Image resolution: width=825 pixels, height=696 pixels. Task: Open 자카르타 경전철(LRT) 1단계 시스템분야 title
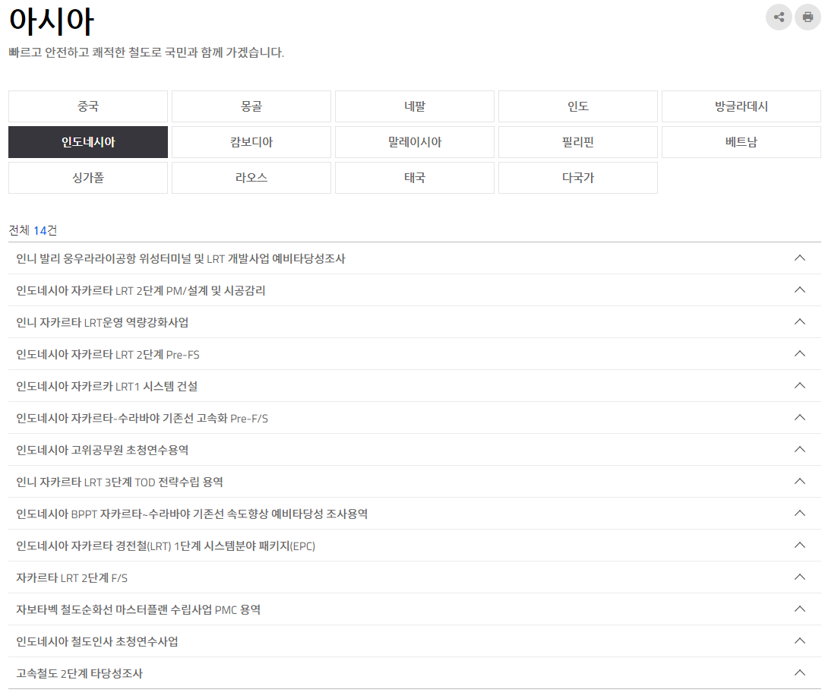tap(166, 546)
